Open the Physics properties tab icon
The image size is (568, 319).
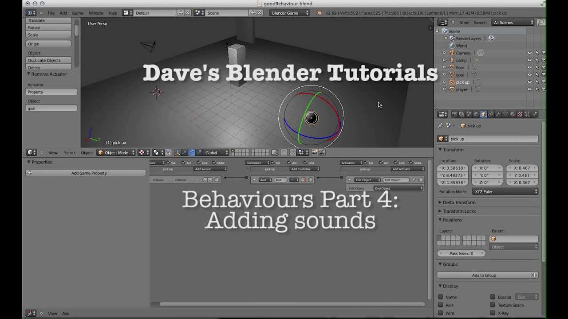pos(534,114)
